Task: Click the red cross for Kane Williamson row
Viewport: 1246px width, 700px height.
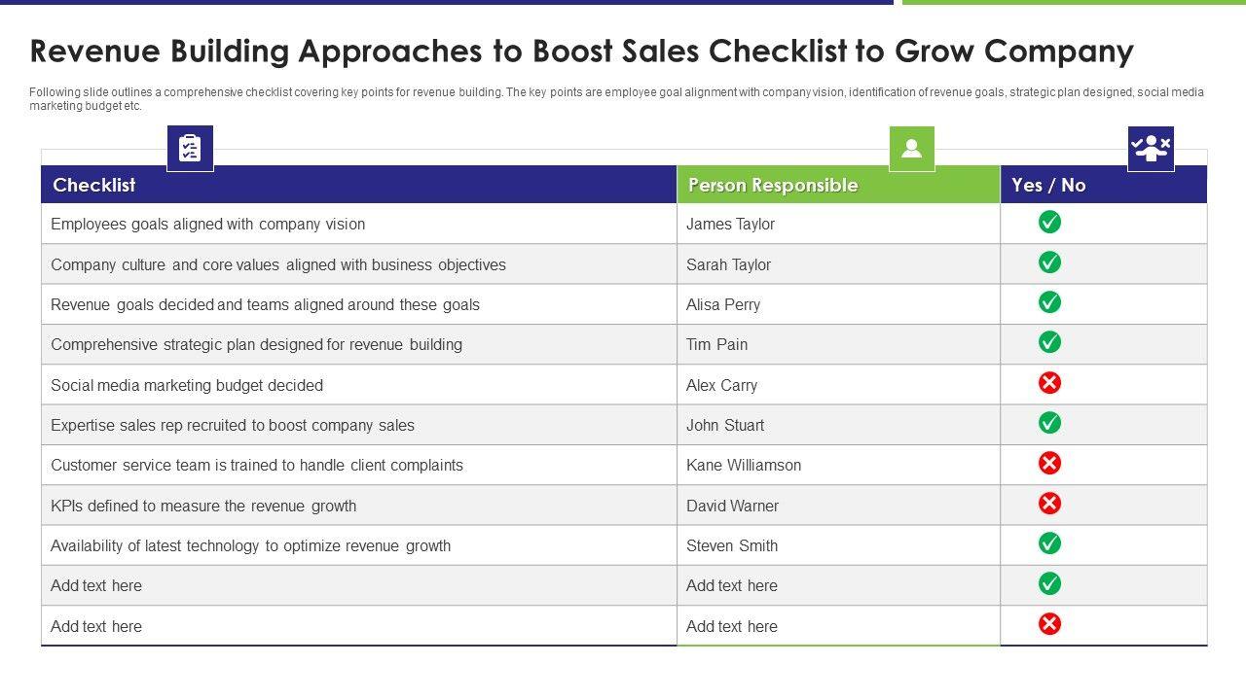Action: coord(1049,464)
